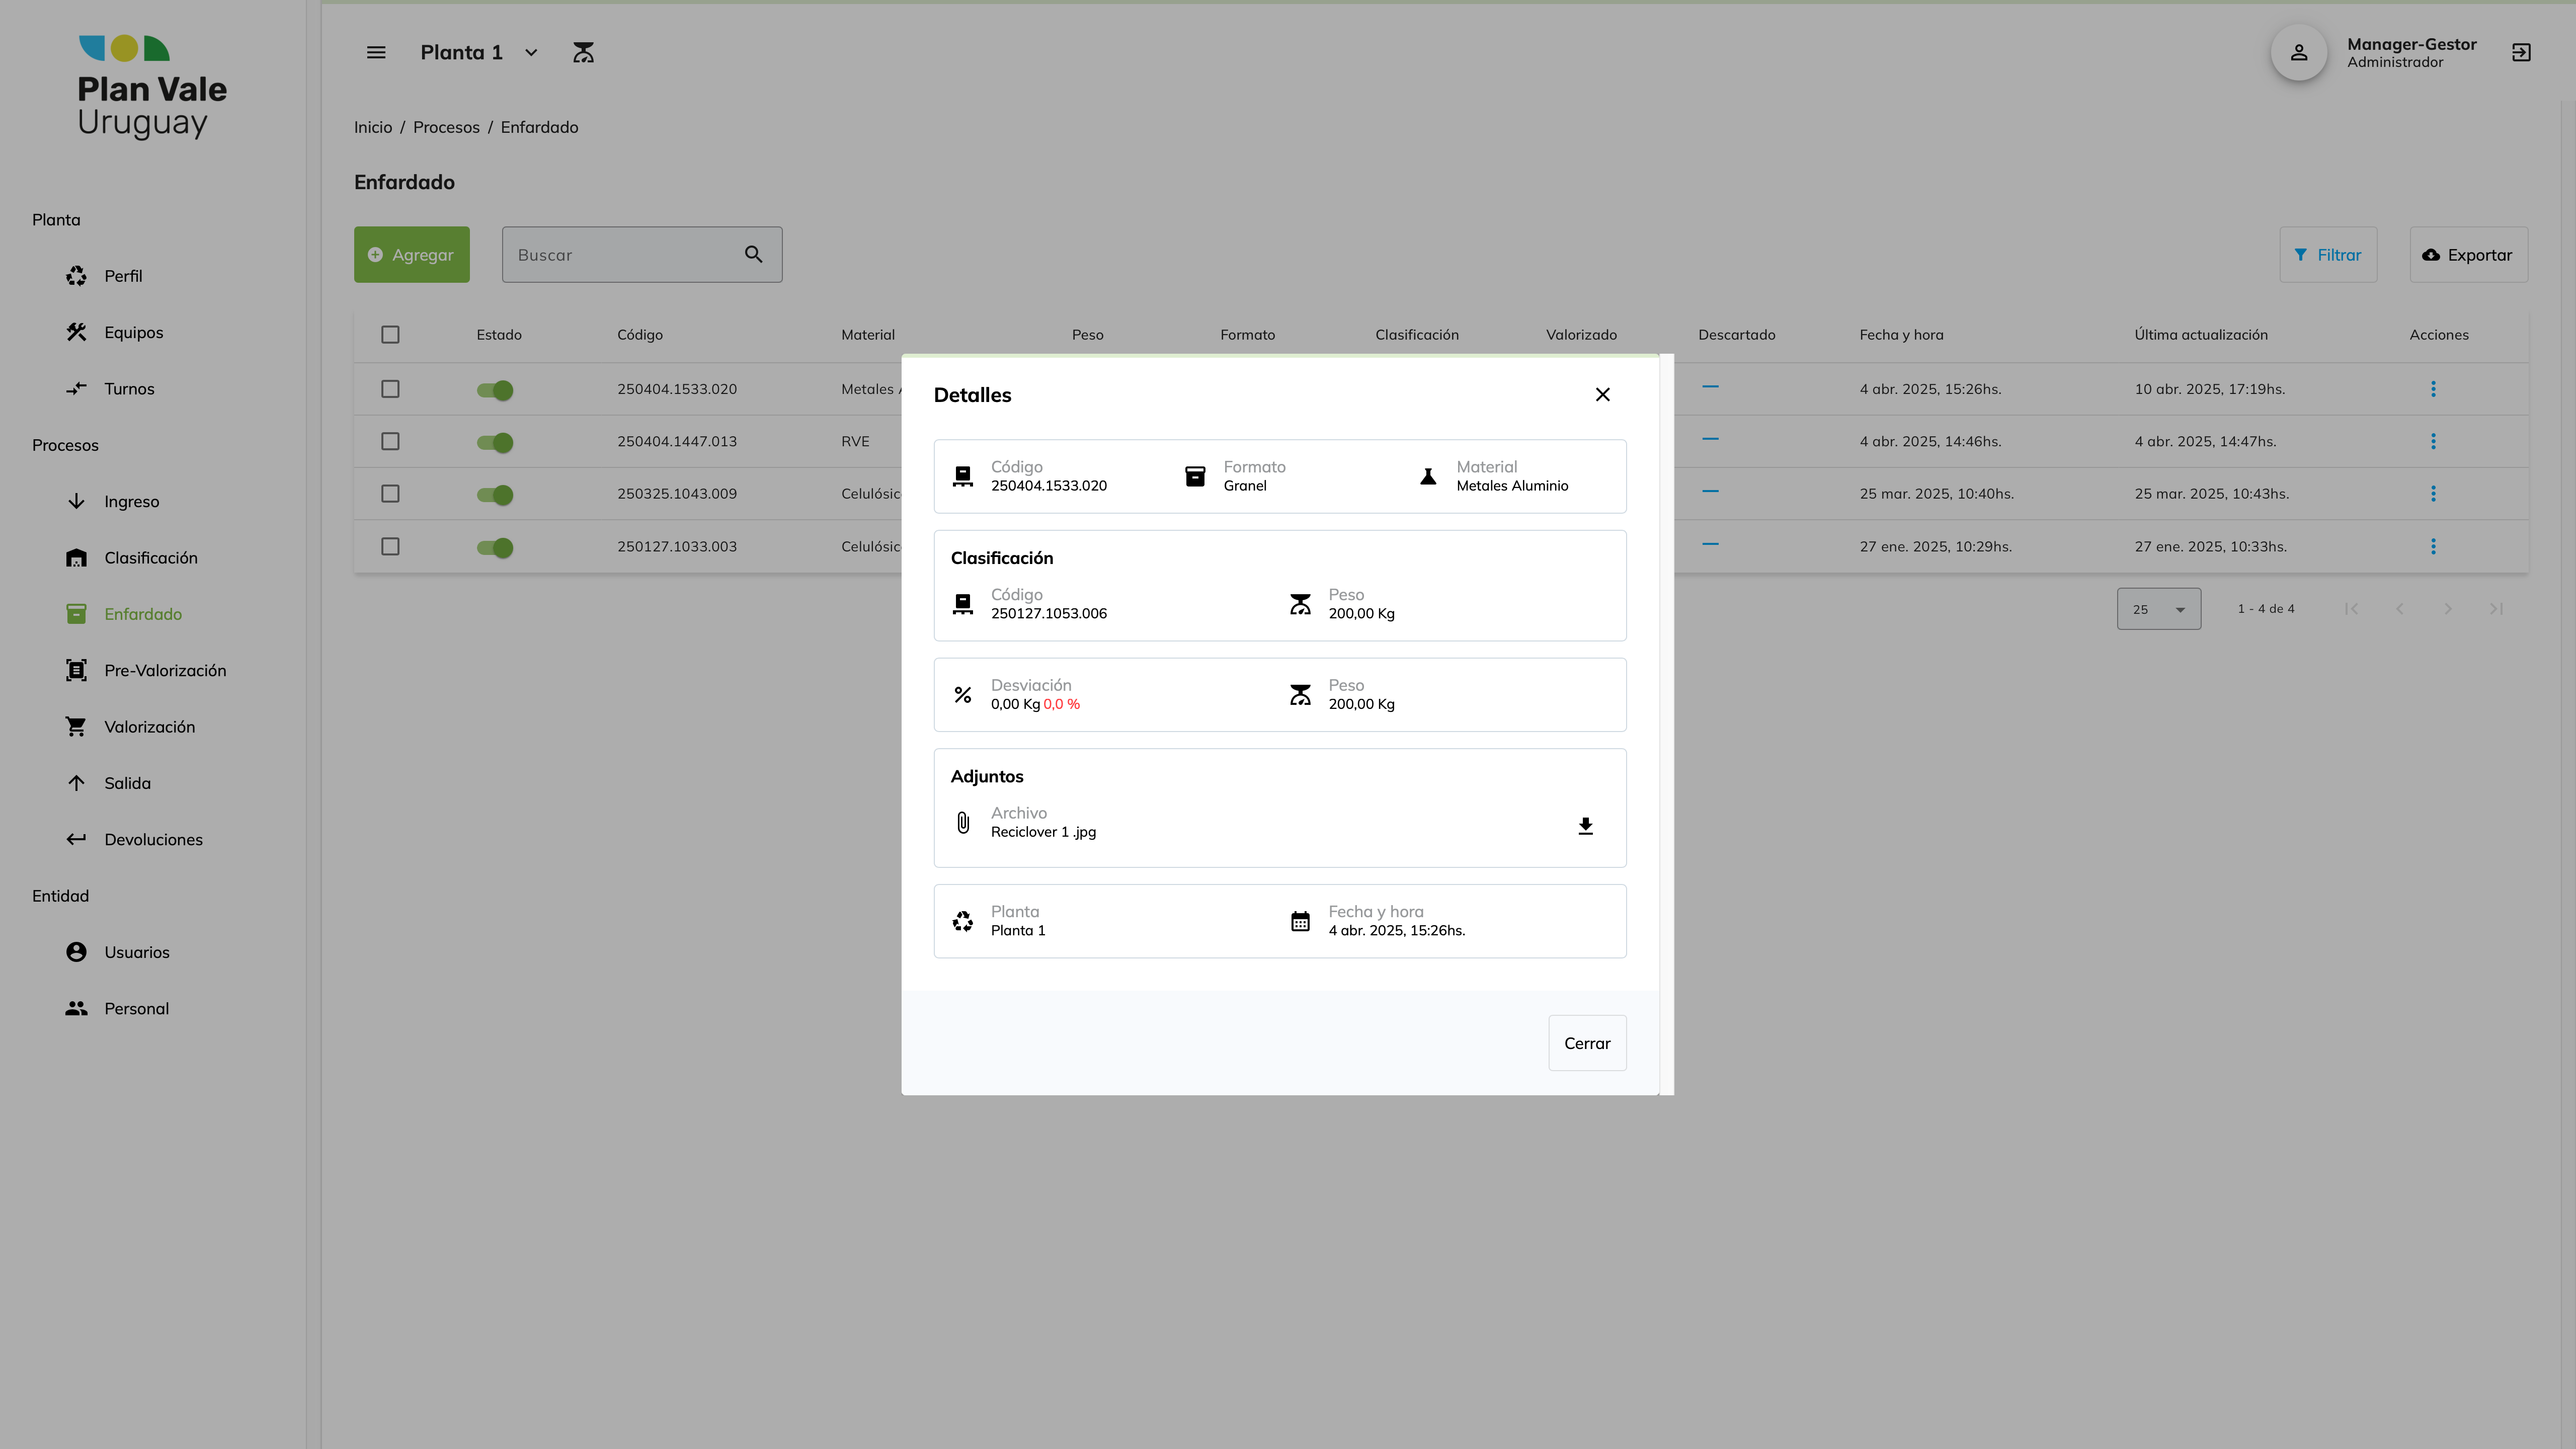Select Enfardado in the sidebar
The height and width of the screenshot is (1449, 2576).
point(143,614)
